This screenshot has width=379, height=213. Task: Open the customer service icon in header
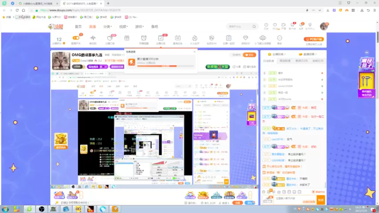(292, 26)
